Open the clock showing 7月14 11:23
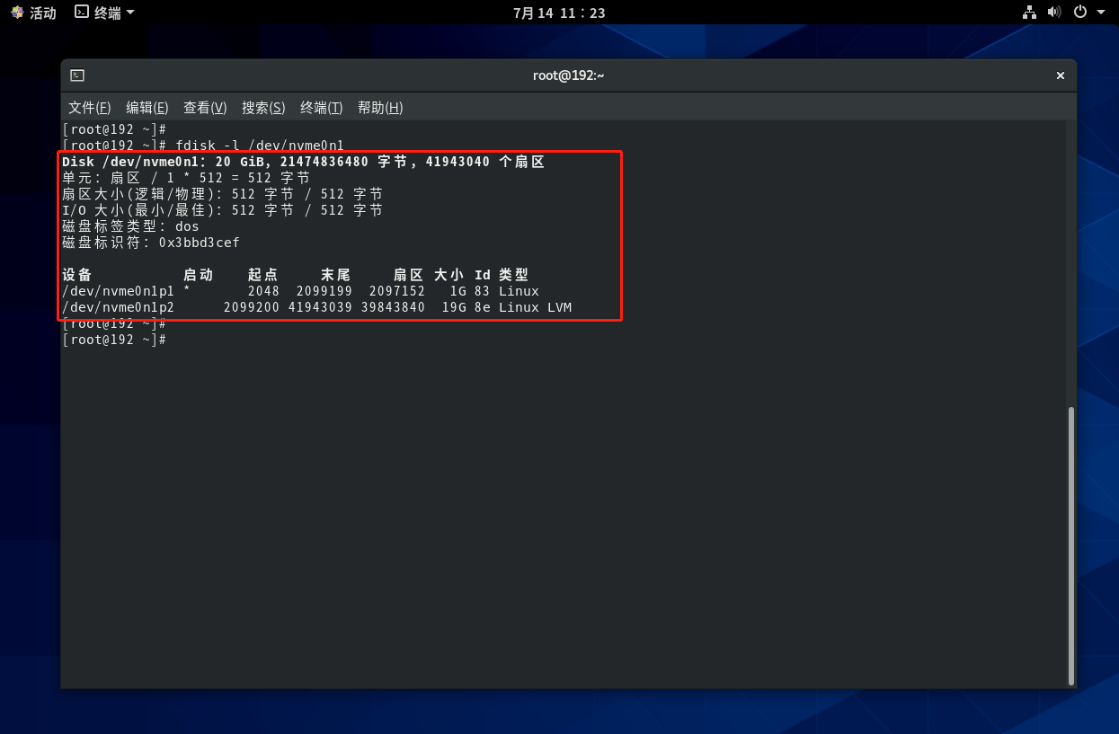This screenshot has width=1119, height=734. click(x=559, y=13)
